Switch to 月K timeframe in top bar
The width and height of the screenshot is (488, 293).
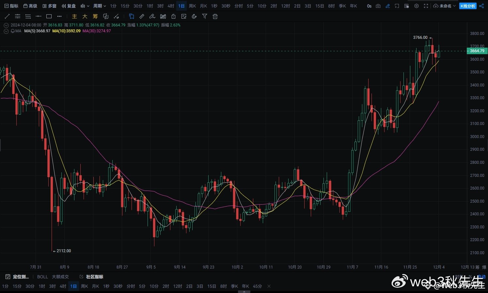[x=203, y=6]
